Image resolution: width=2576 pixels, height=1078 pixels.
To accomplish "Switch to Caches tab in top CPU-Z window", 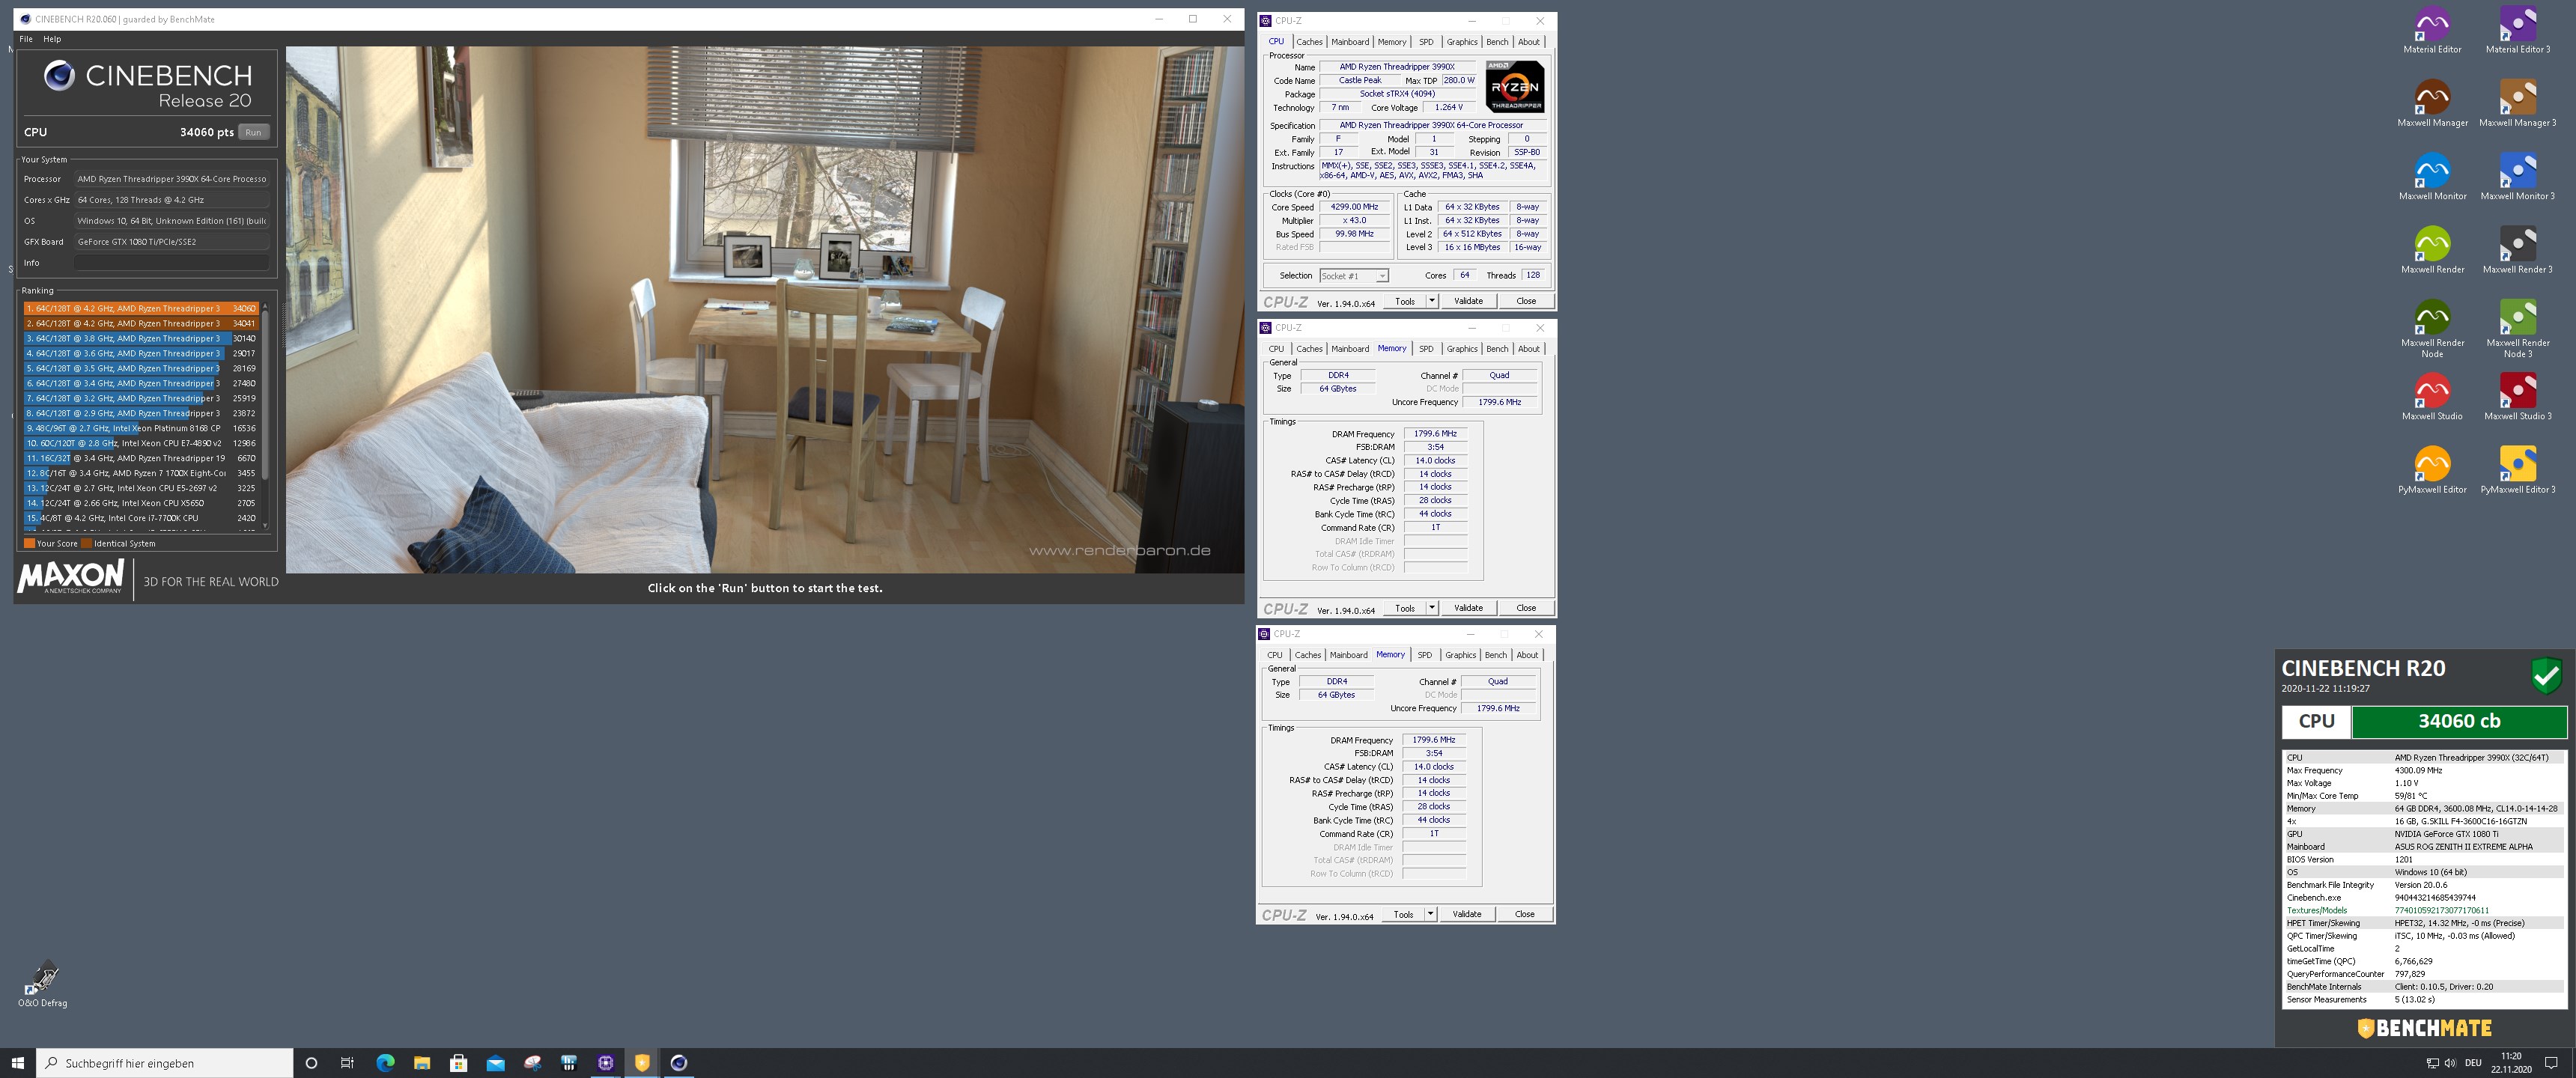I will [x=1309, y=42].
